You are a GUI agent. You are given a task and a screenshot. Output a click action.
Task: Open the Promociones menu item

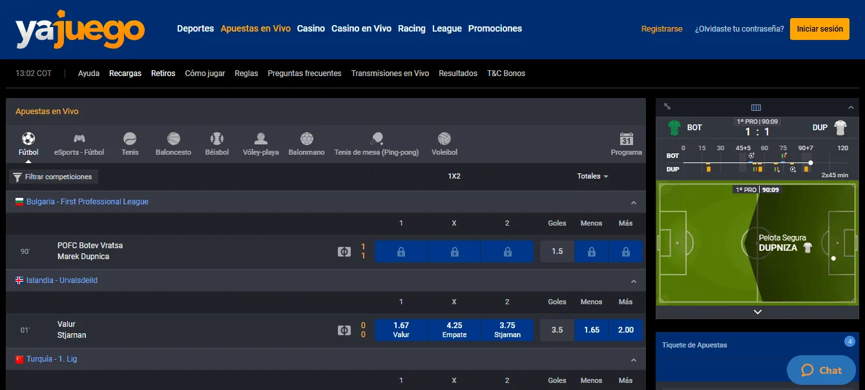(495, 28)
